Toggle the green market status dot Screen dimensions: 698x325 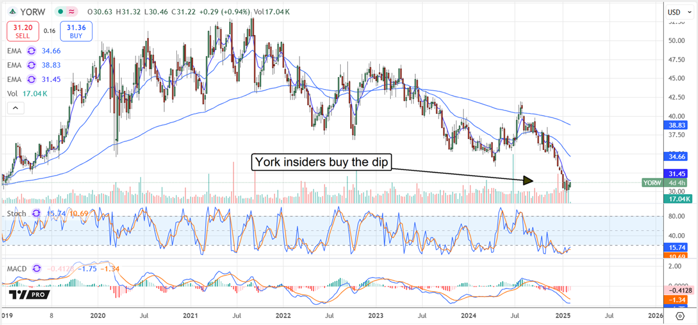click(x=60, y=12)
